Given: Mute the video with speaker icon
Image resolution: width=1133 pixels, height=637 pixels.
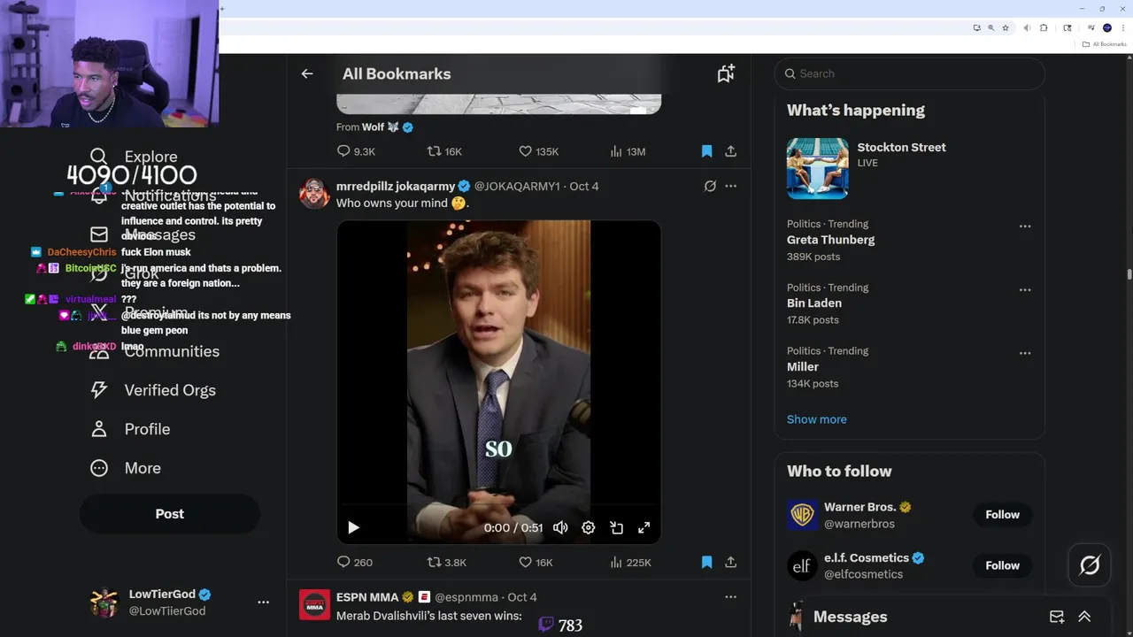Looking at the screenshot, I should 560,527.
